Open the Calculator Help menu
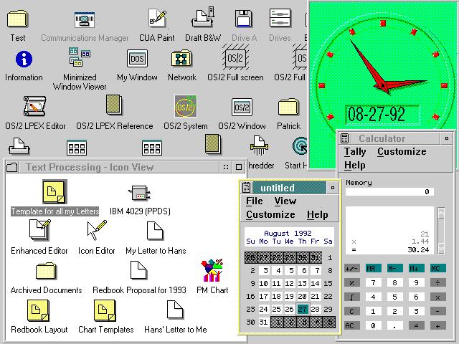459x344 pixels. [354, 166]
